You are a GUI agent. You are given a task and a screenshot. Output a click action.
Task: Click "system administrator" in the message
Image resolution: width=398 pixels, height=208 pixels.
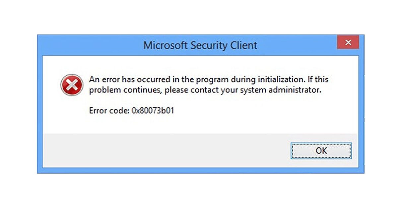[x=288, y=90]
